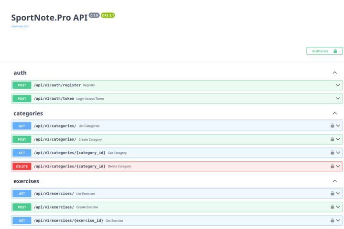
Task: Click the Create Category description text
Action: click(x=90, y=140)
